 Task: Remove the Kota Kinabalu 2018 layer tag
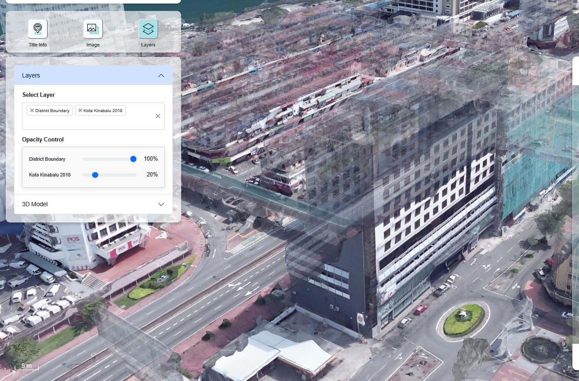(80, 110)
